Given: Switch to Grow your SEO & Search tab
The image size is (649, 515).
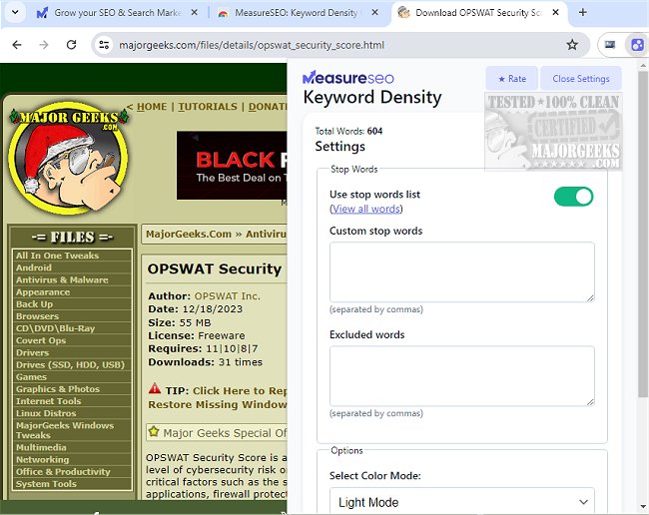Looking at the screenshot, I should click(118, 13).
